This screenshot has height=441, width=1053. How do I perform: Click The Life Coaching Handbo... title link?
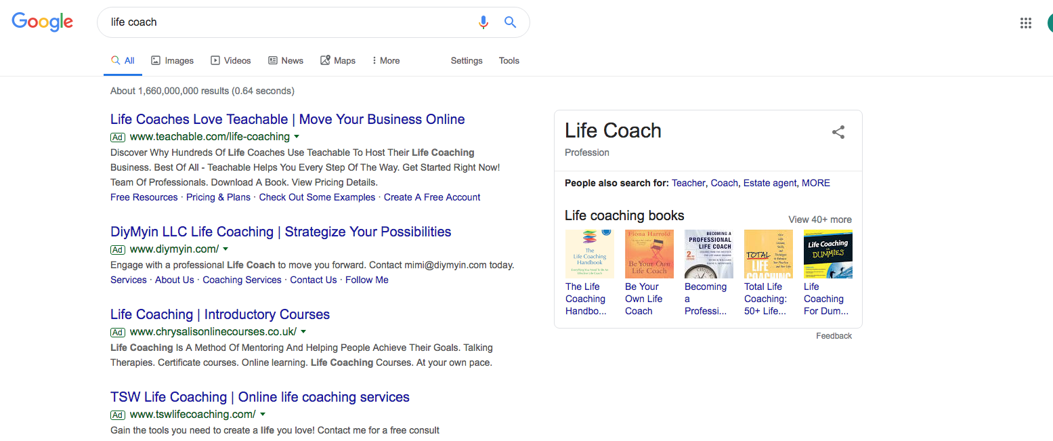[x=586, y=299]
